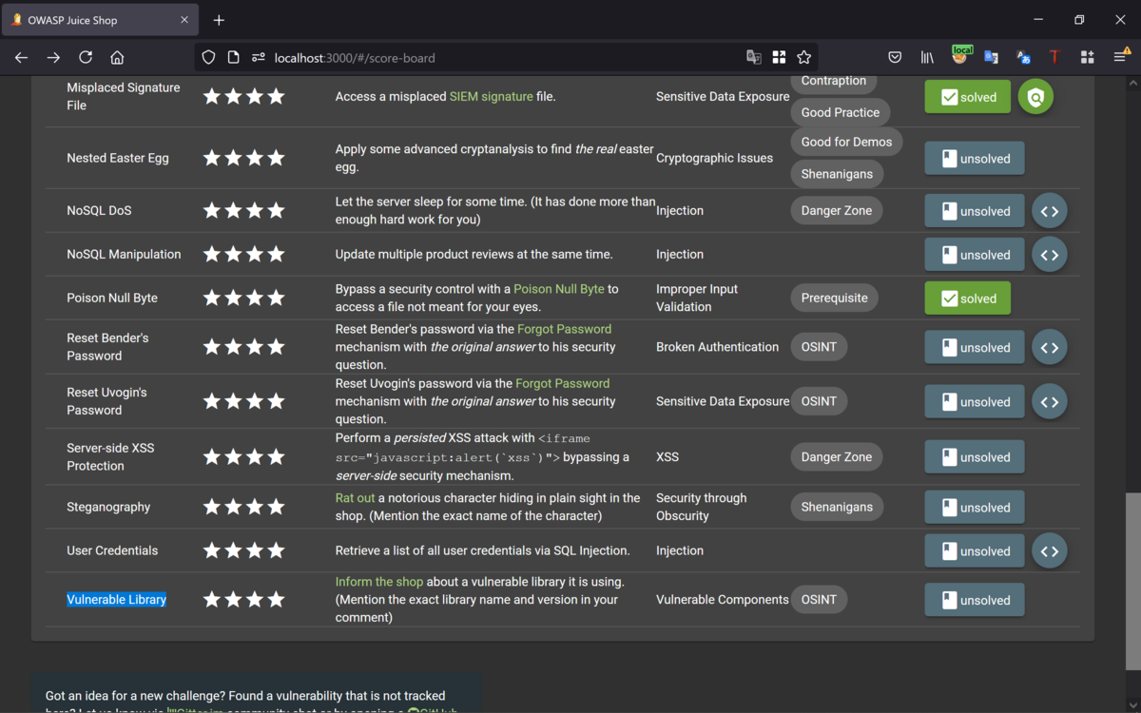1141x713 pixels.
Task: Bookmark this page with the star
Action: pyautogui.click(x=804, y=57)
